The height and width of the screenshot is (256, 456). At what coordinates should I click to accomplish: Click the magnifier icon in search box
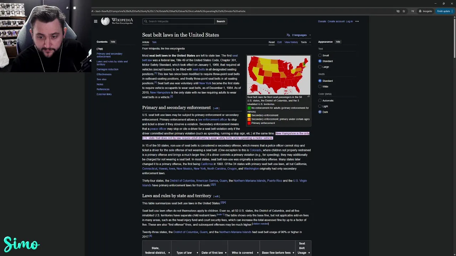[146, 21]
